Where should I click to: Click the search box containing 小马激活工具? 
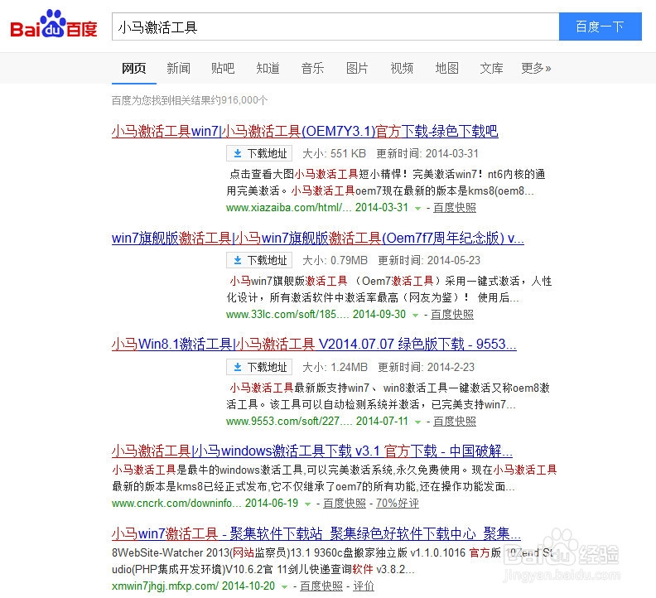point(335,27)
